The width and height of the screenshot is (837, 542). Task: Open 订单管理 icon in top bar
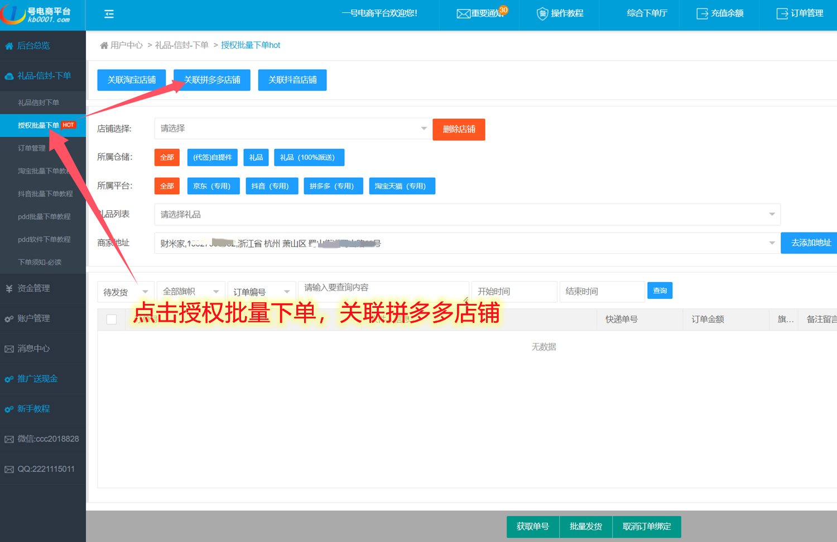pyautogui.click(x=782, y=14)
